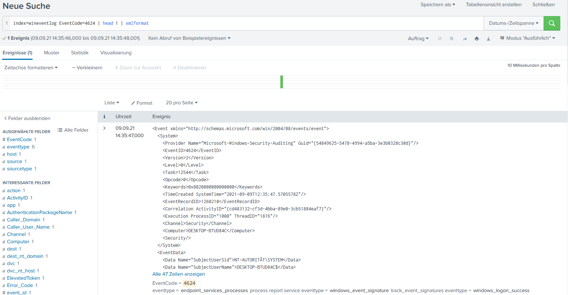Click Verkleinern to zoom out timeline
The height and width of the screenshot is (295, 568).
87,68
